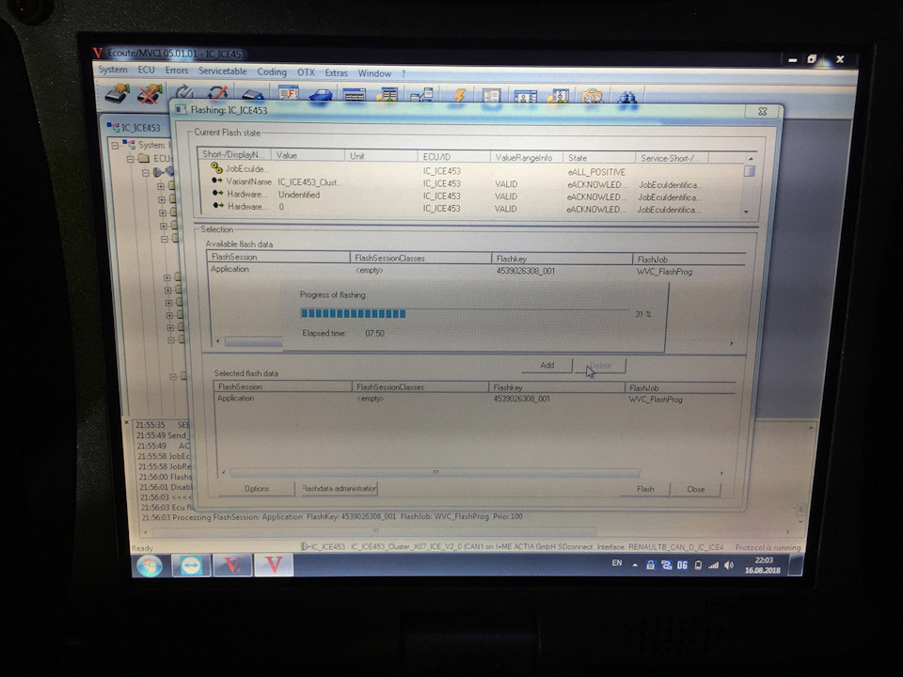Open the ECU menu

point(146,70)
